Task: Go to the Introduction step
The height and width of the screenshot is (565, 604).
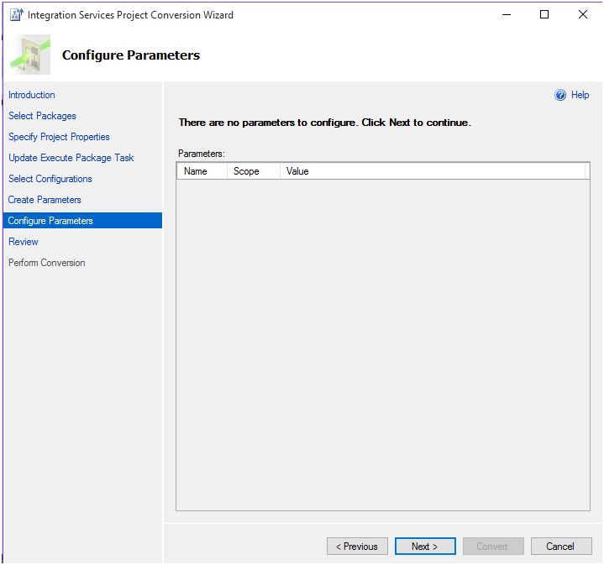Action: (x=32, y=95)
